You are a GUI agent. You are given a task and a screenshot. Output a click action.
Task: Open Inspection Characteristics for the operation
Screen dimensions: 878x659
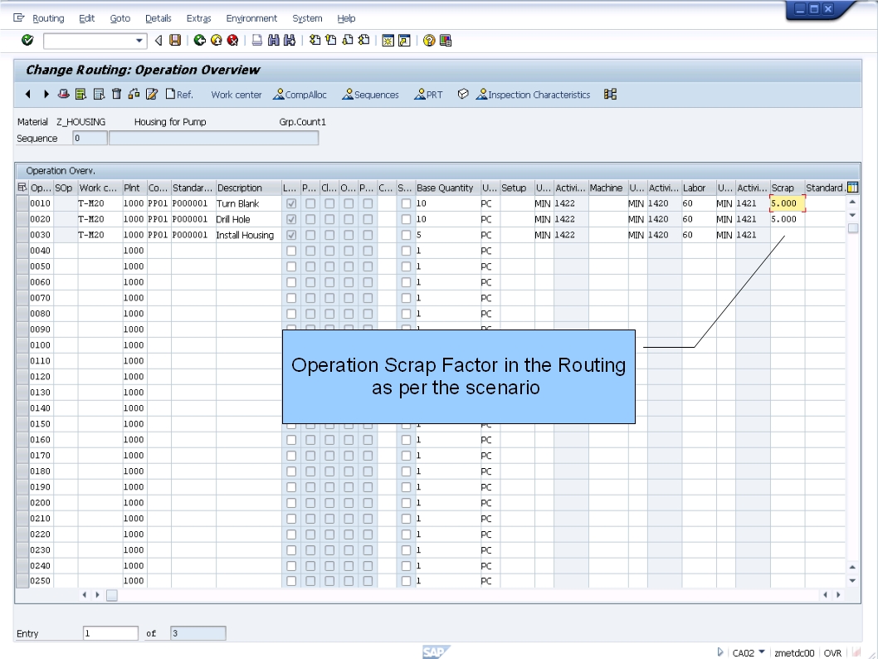click(x=534, y=95)
